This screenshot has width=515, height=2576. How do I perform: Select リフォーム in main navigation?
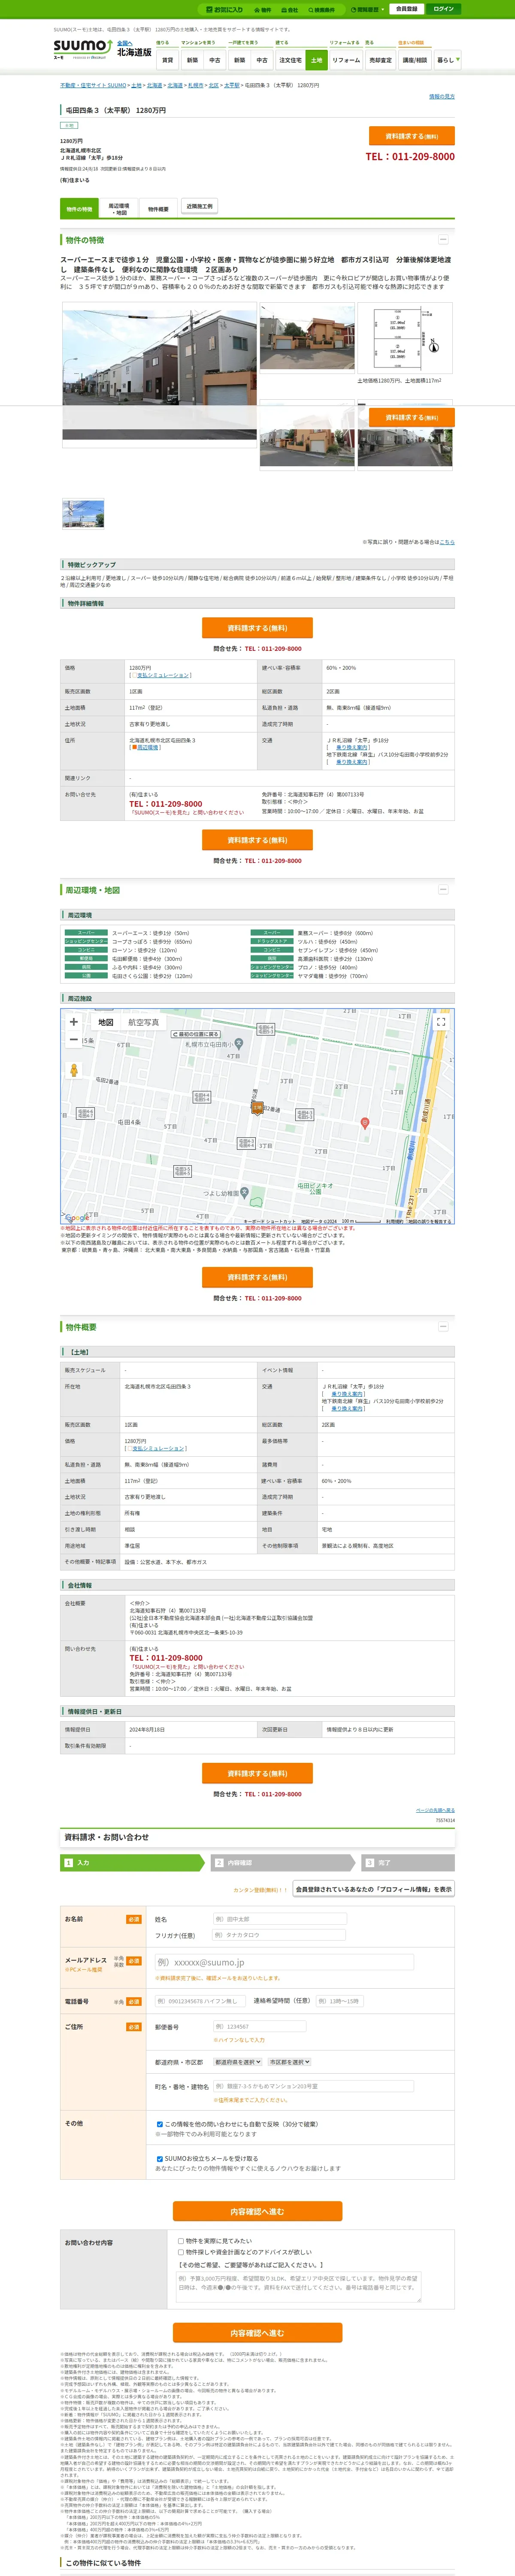(346, 60)
